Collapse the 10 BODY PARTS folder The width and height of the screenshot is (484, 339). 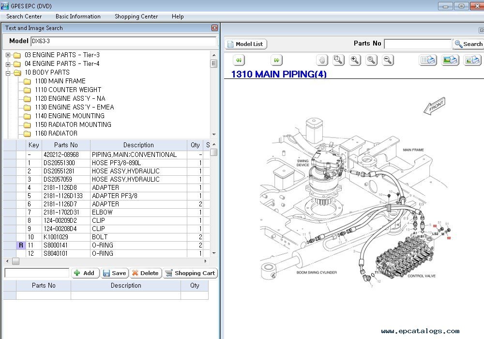coord(8,73)
